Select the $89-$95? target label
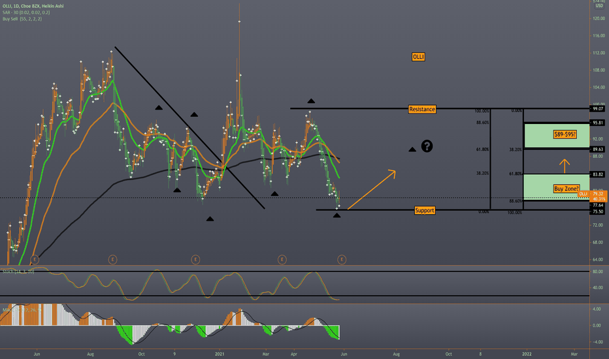The height and width of the screenshot is (359, 609). coord(565,134)
